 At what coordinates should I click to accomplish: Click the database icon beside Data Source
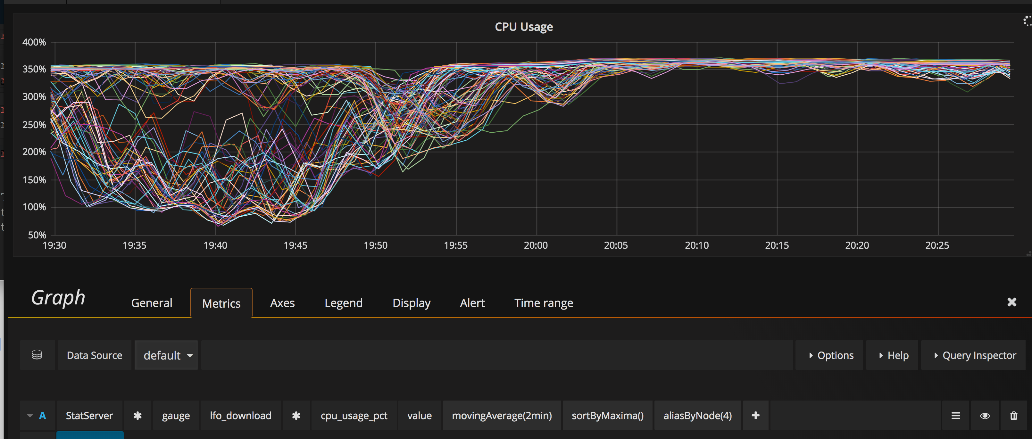tap(37, 355)
